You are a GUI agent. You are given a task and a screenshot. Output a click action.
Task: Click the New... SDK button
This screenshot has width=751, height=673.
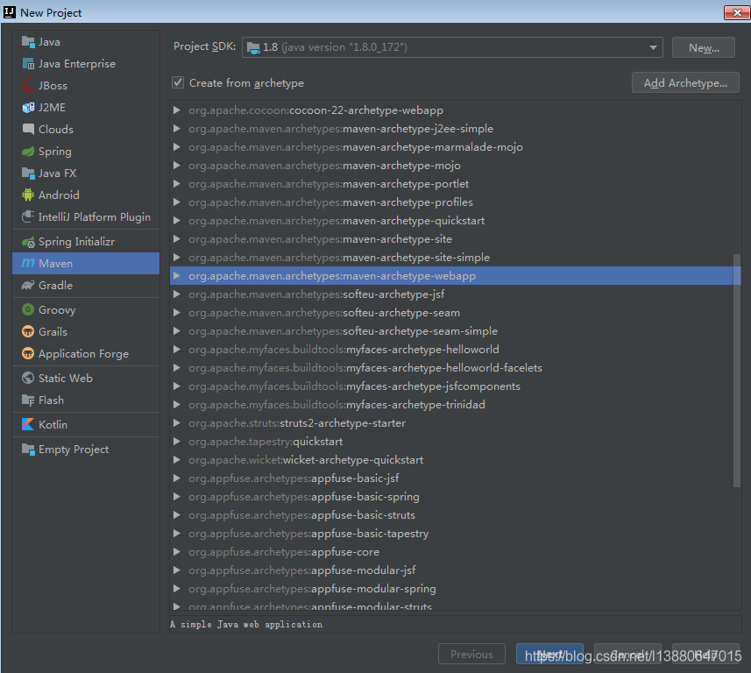pos(703,47)
